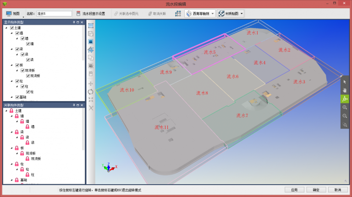Image resolution: width=352 pixels, height=197 pixels.
Task: Click the zoom window icon
Action: click(345, 125)
